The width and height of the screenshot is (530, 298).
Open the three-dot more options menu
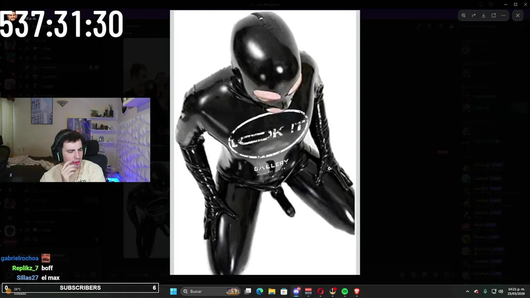503,15
